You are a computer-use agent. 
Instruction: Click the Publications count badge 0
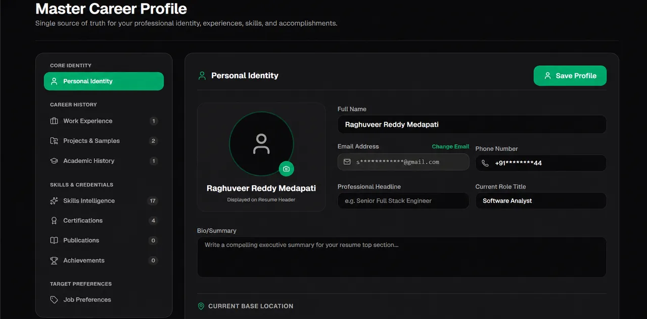pos(154,241)
